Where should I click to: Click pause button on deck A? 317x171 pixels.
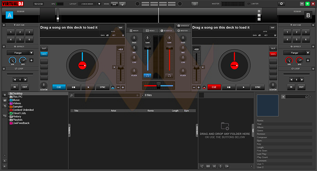(x=74, y=87)
